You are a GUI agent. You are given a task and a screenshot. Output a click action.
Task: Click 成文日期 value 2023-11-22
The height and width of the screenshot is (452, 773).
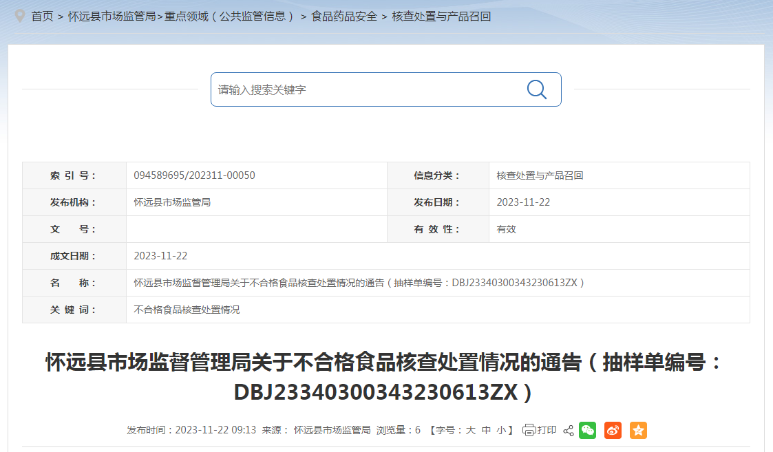click(x=160, y=256)
